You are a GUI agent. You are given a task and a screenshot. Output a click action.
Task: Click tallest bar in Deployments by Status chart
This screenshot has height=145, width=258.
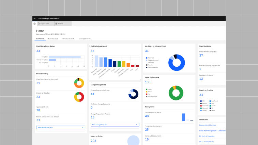[x=184, y=117]
